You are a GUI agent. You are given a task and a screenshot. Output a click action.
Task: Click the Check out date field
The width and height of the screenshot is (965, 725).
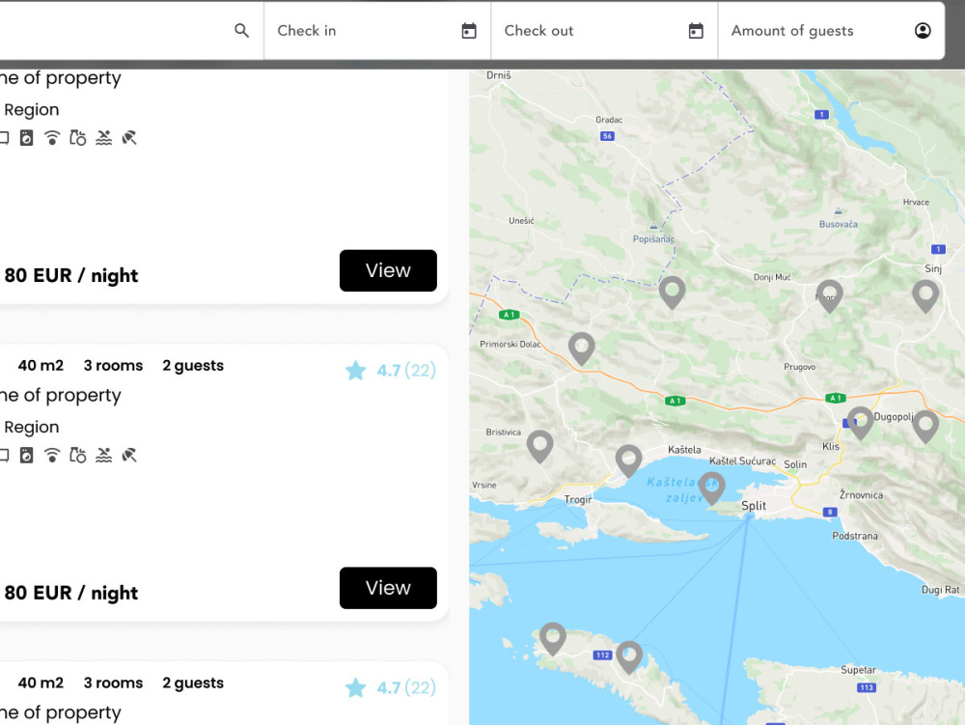click(604, 31)
